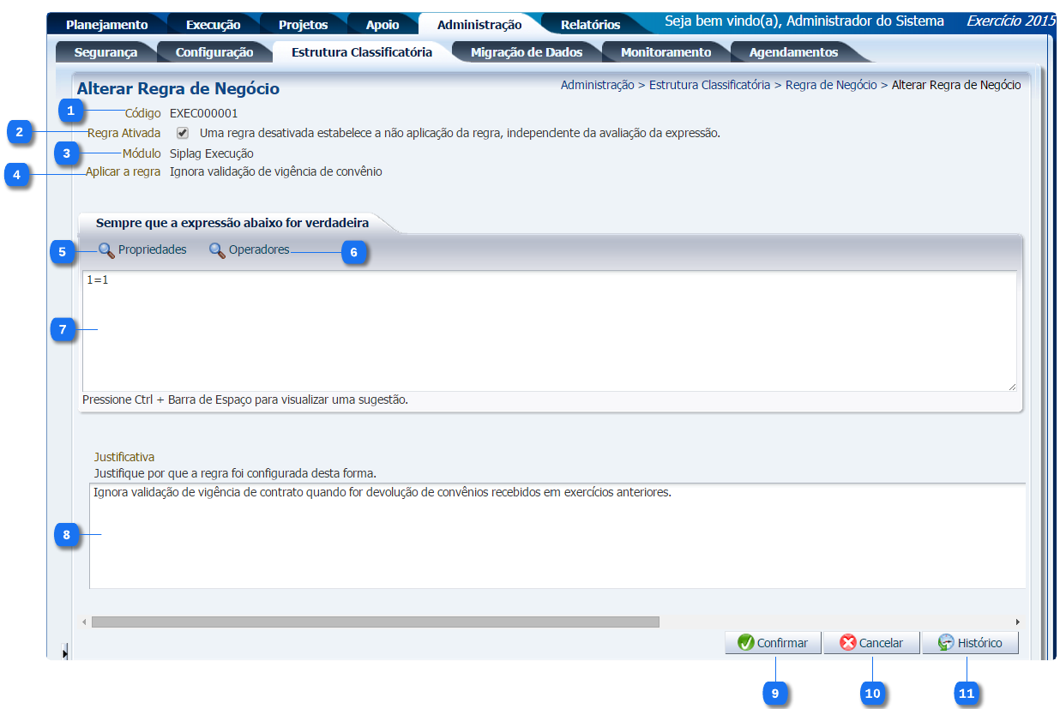The image size is (1060, 709).
Task: Click the Histórico clock icon
Action: point(946,643)
